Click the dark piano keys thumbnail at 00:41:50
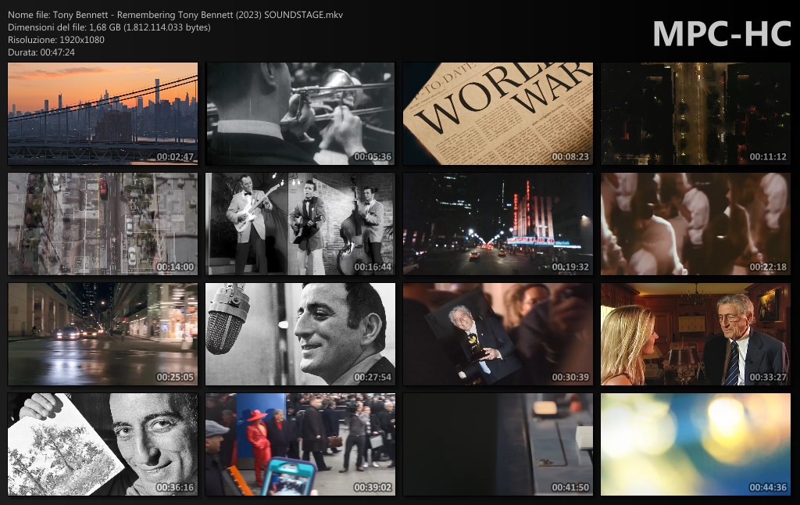This screenshot has width=800, height=505. point(498,444)
